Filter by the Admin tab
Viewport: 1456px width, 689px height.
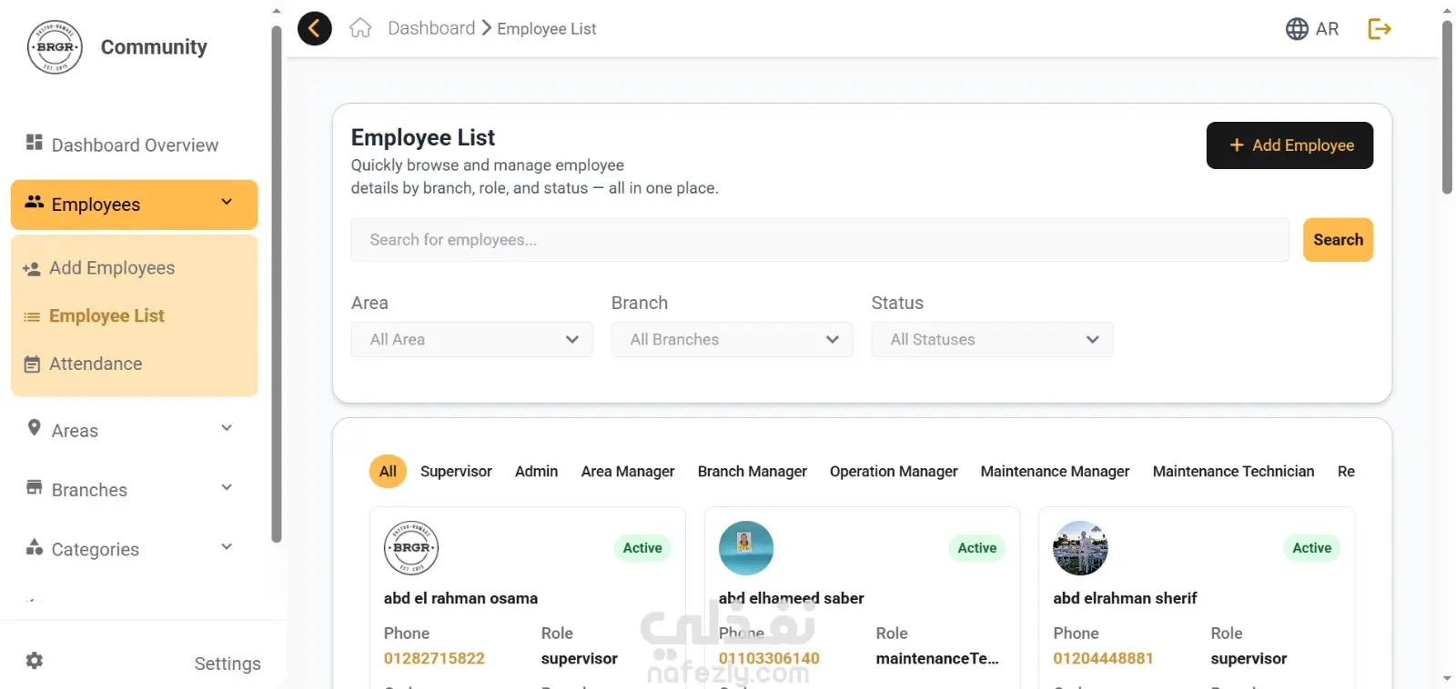[537, 472]
